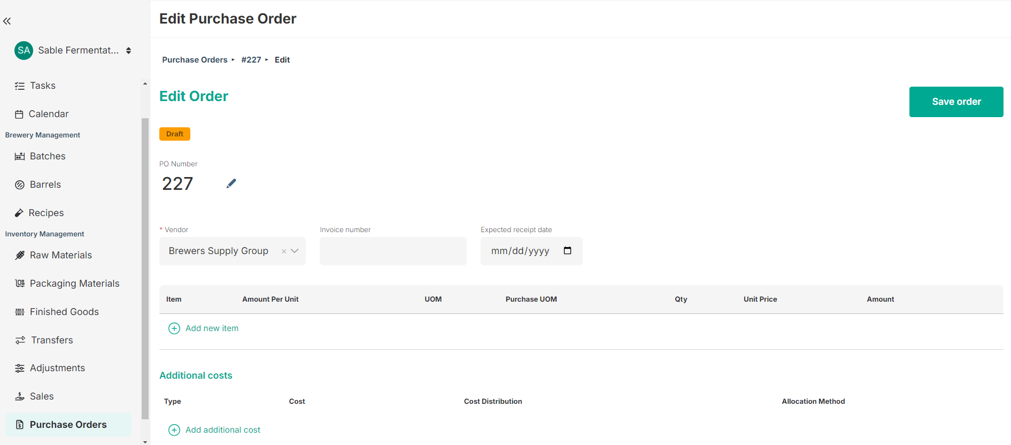Viewport: 1011px width, 445px height.
Task: Click the Packaging Materials icon
Action: coord(20,283)
